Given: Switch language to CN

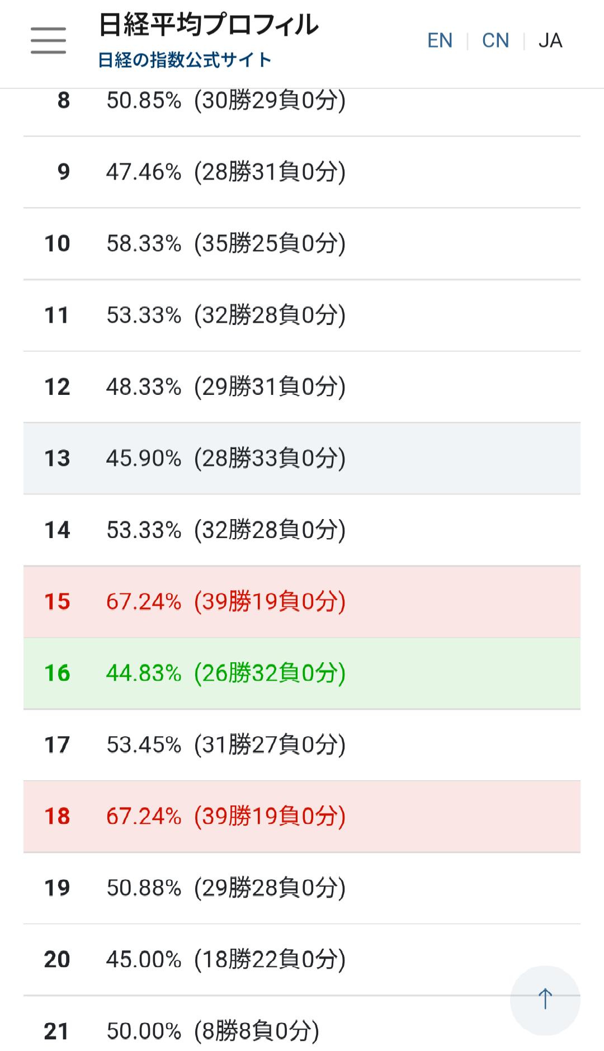Looking at the screenshot, I should pyautogui.click(x=496, y=41).
